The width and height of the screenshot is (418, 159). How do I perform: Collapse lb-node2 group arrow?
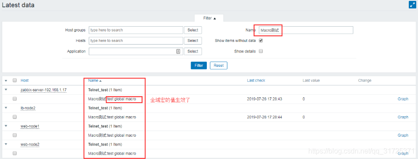6,108
